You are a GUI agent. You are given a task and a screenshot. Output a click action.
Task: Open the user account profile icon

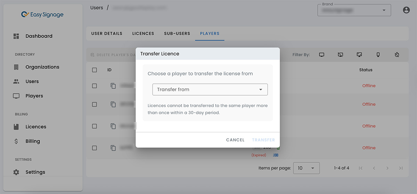click(406, 10)
